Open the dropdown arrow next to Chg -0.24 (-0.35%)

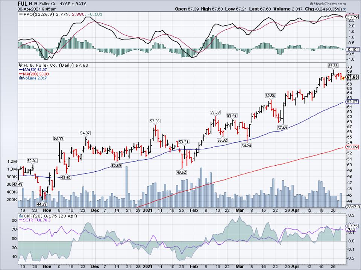[x=344, y=9]
